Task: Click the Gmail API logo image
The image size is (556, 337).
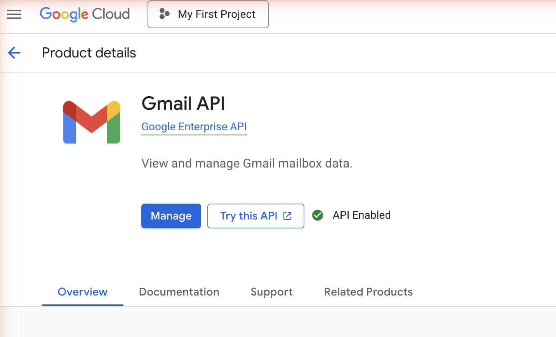Action: (x=92, y=122)
